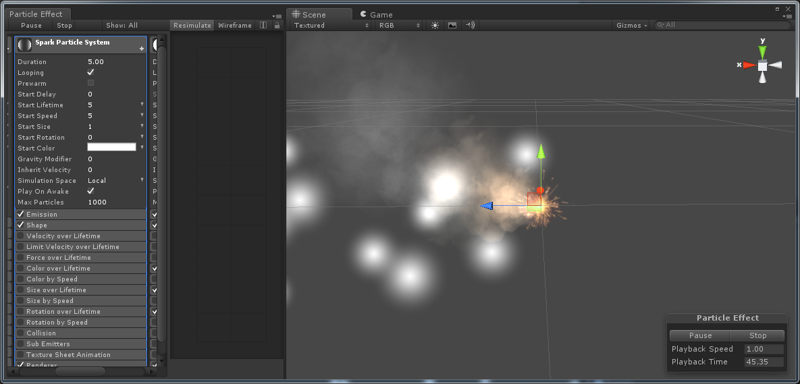Click plus icon on Spark Particle System header
800x384 pixels.
[142, 49]
